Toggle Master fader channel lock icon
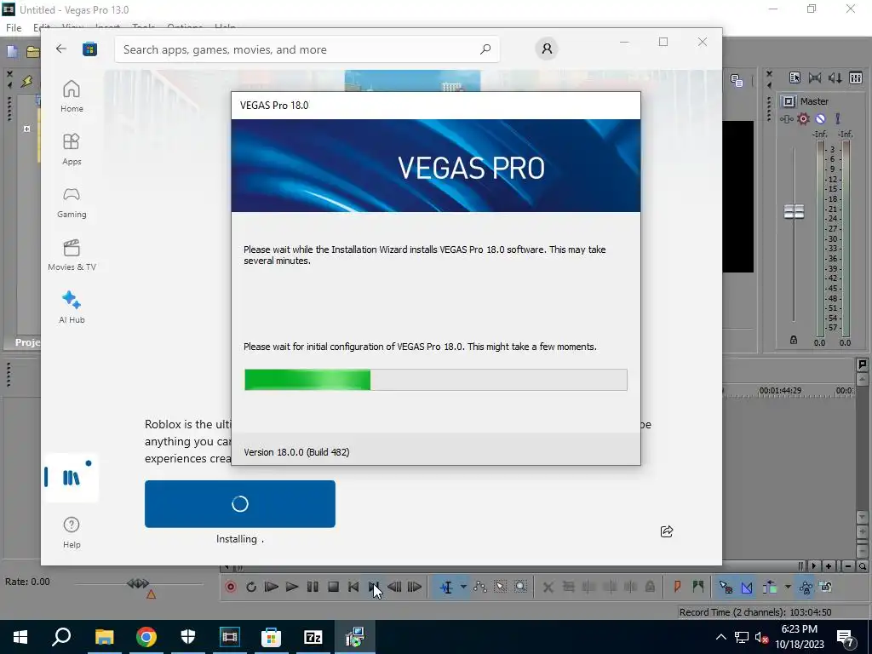872x654 pixels. coord(794,340)
